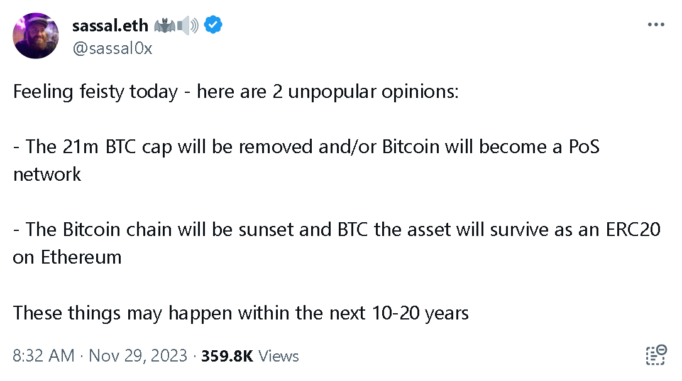Click the Nov 29, 2023 date

click(138, 356)
